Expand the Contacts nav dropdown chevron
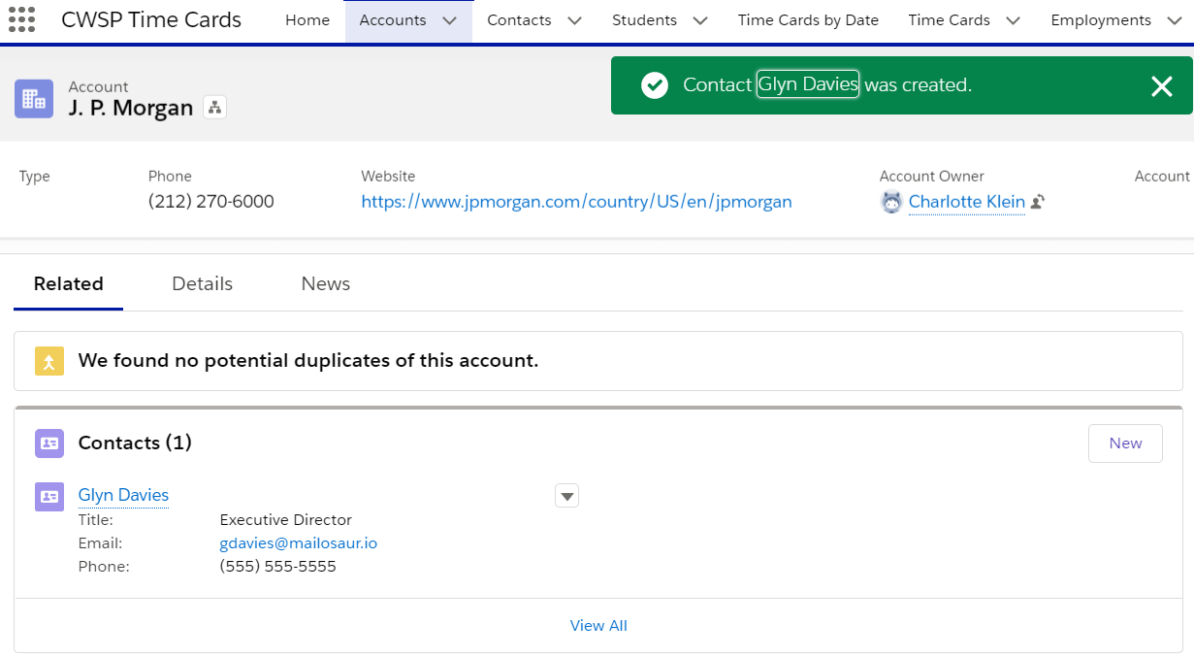Image resolution: width=1194 pixels, height=657 pixels. click(x=574, y=20)
